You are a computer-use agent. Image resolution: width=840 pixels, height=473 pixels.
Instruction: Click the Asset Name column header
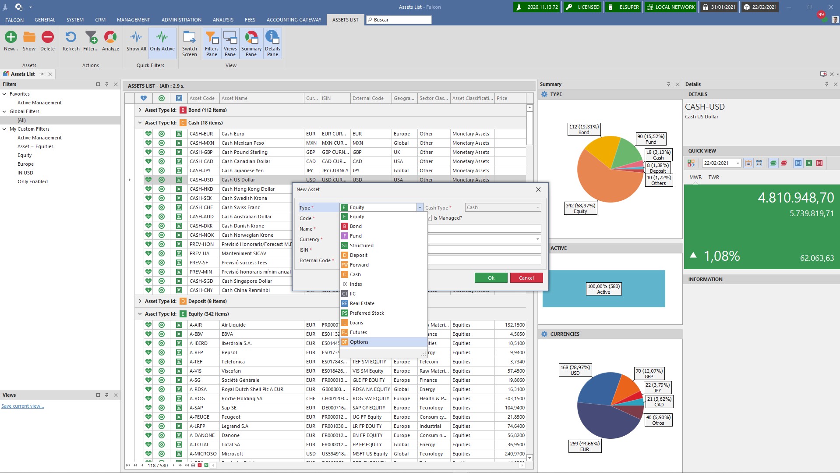(261, 98)
